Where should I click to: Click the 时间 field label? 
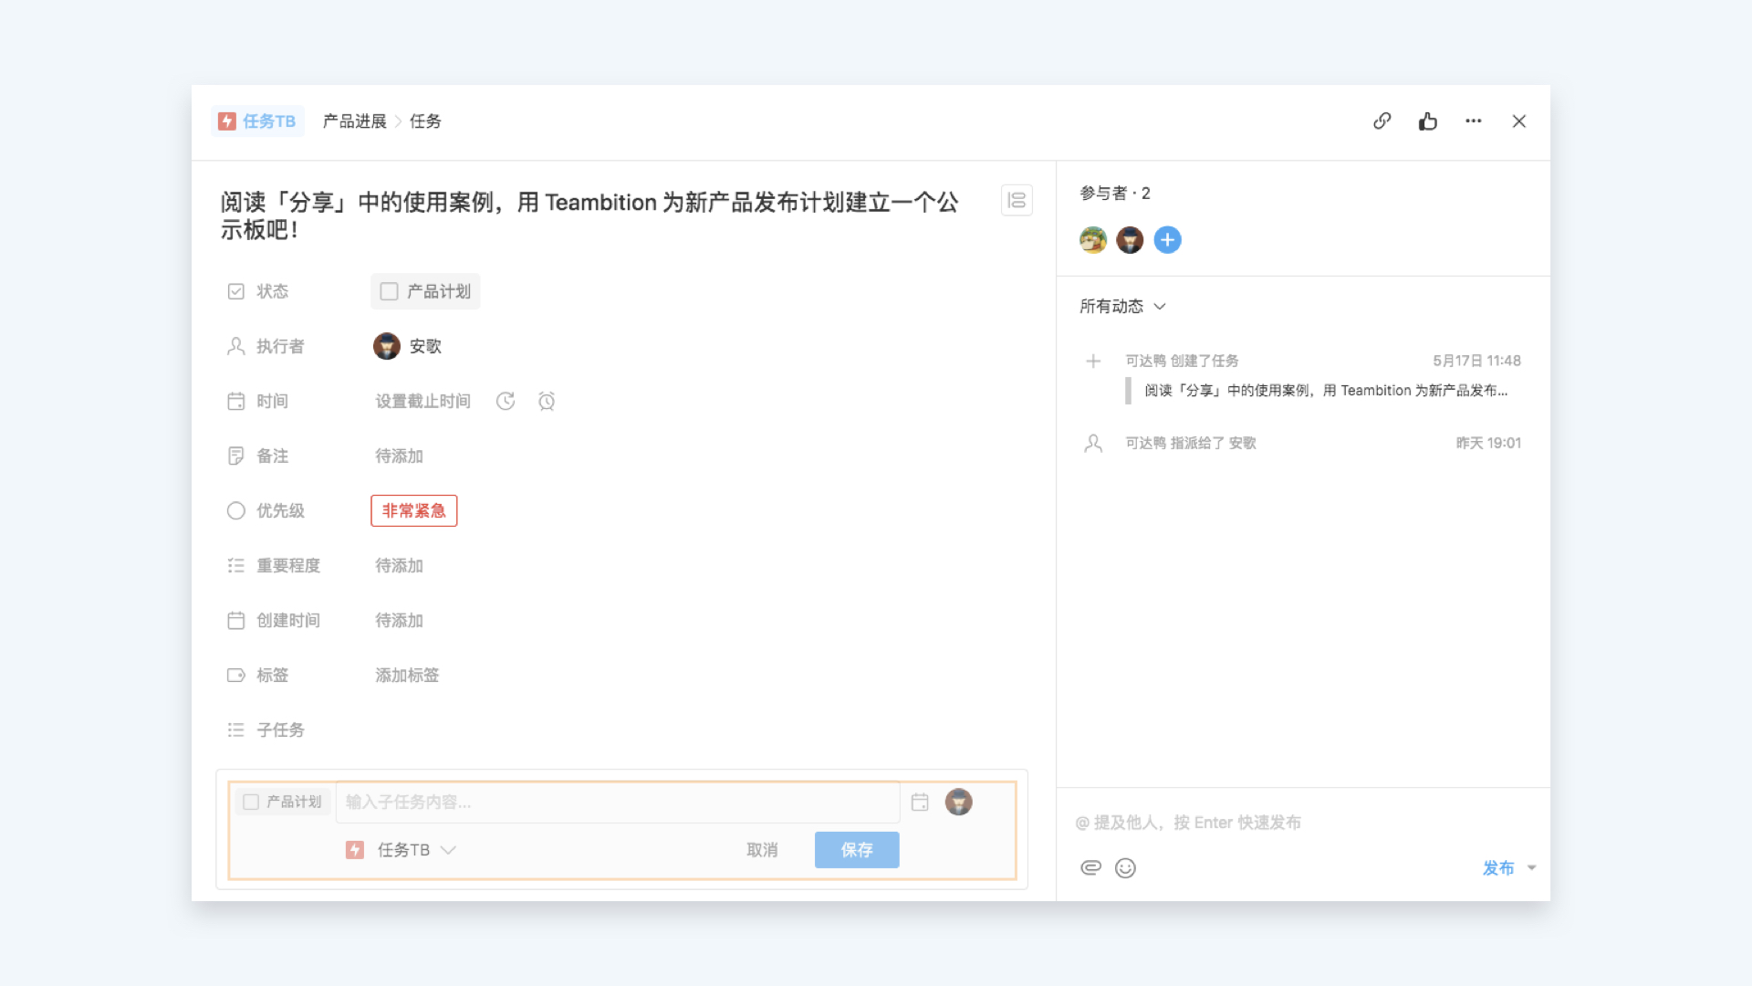point(272,401)
